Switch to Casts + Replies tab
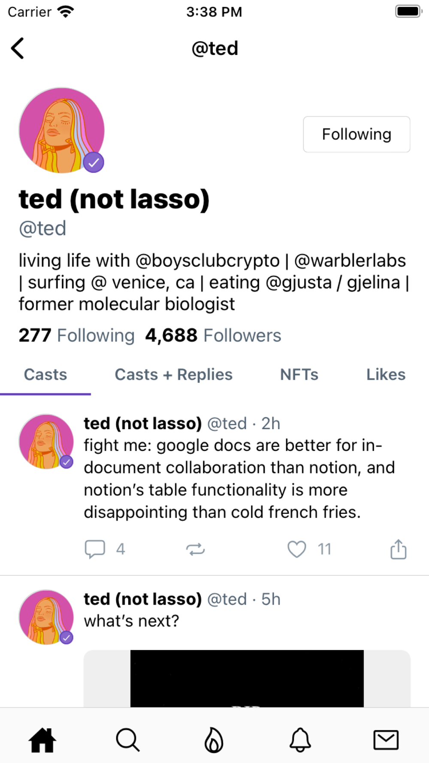This screenshot has width=429, height=763. (x=173, y=375)
